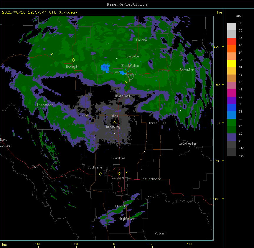Select the vertical axis -100 tick label
Viewport: 254px width, 248px height.
coord(215,199)
